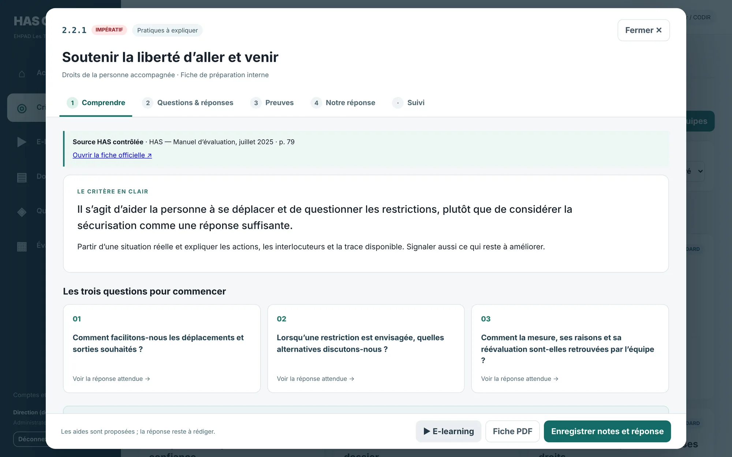
Task: Click Enregistrer notes et réponse
Action: [x=607, y=431]
